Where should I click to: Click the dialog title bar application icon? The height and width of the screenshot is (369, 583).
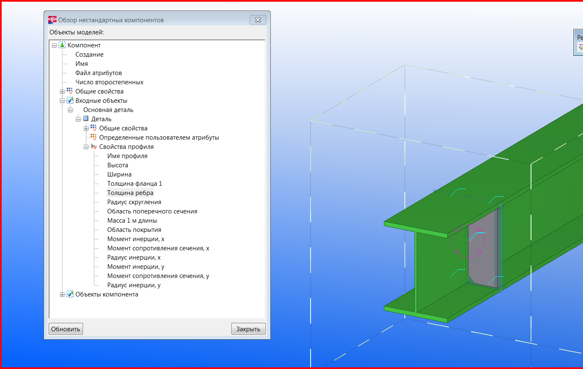[52, 20]
